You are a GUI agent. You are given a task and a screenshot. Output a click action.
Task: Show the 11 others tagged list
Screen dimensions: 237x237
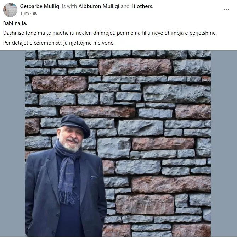(142, 6)
